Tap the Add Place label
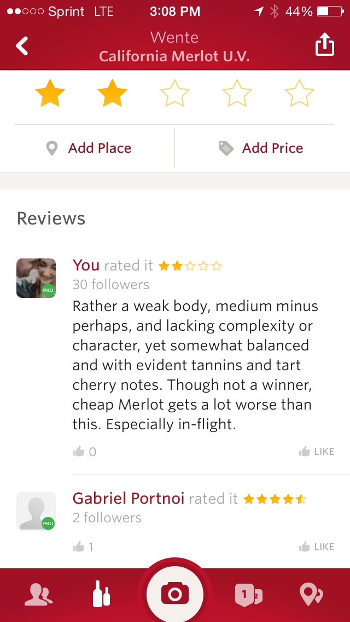The width and height of the screenshot is (350, 622). point(100,148)
